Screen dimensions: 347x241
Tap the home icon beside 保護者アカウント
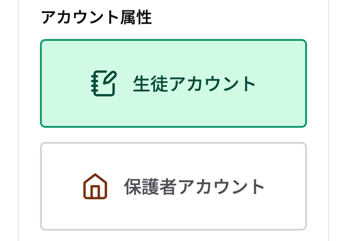95,186
